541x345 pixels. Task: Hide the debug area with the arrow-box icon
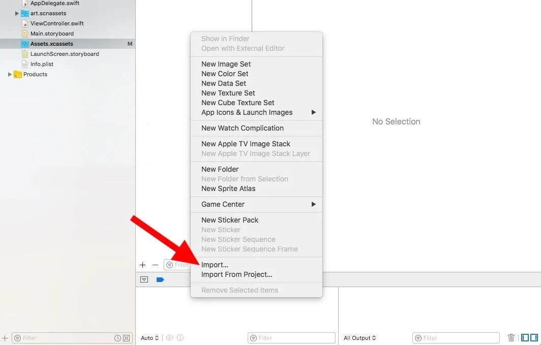tap(144, 279)
